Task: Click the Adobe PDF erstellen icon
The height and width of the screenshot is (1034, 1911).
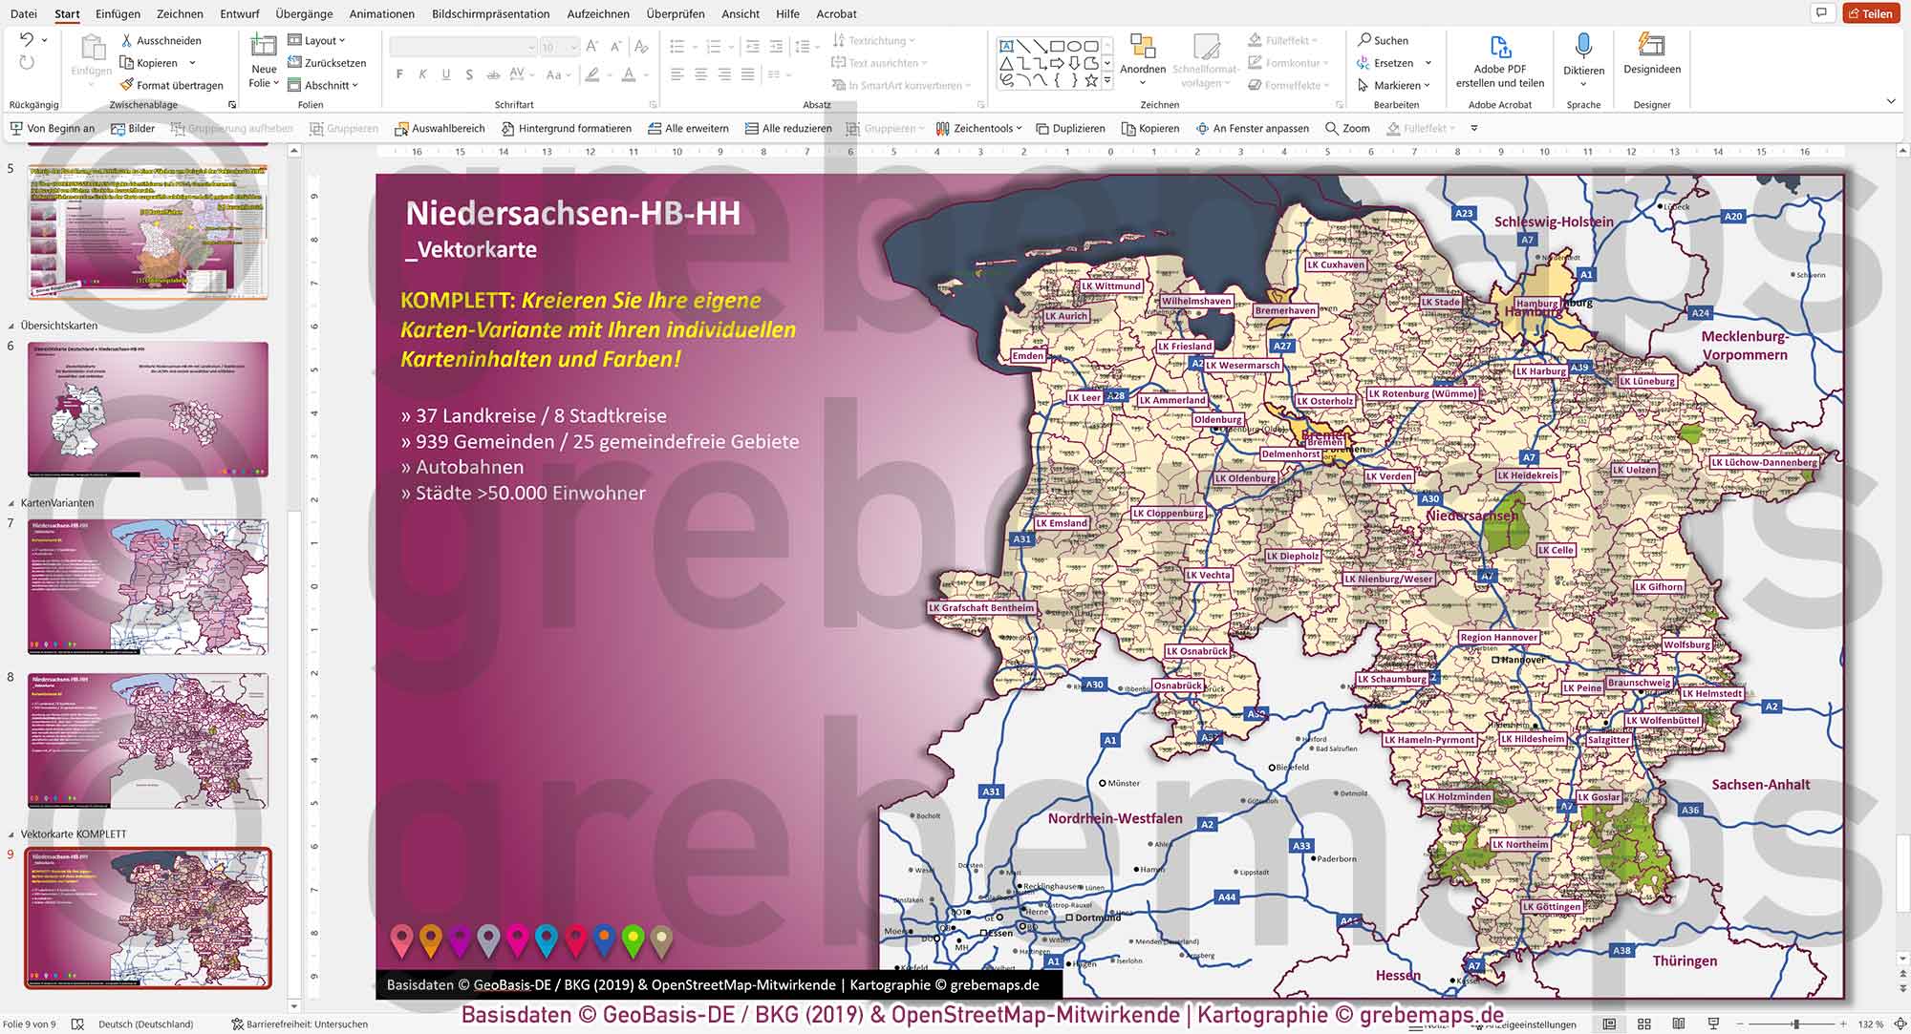Action: 1499,47
